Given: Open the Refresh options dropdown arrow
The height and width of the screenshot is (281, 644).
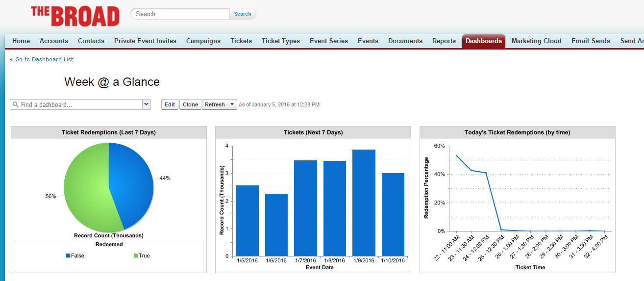Looking at the screenshot, I should 232,104.
